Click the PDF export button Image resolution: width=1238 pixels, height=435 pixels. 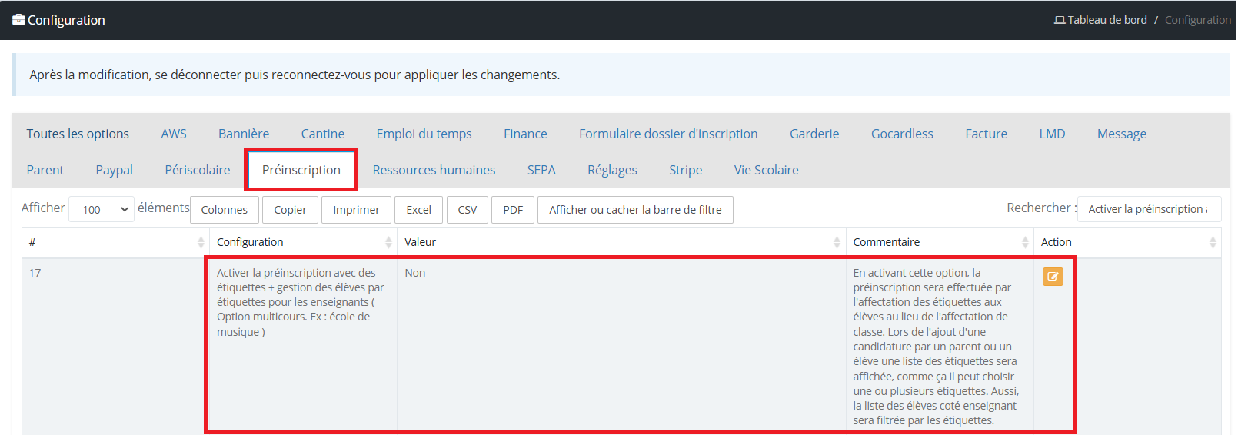click(513, 210)
